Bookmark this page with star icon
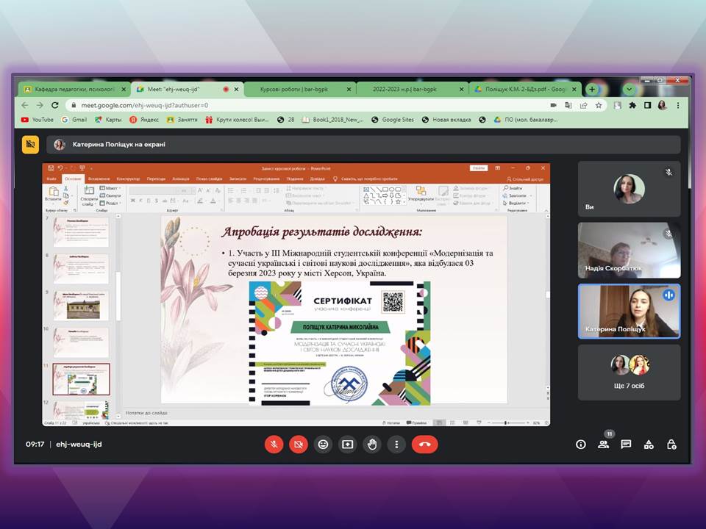This screenshot has height=529, width=706. 599,105
